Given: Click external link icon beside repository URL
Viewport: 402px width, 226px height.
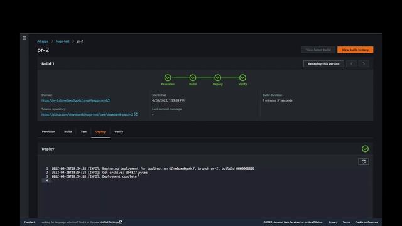Looking at the screenshot, I should point(136,114).
